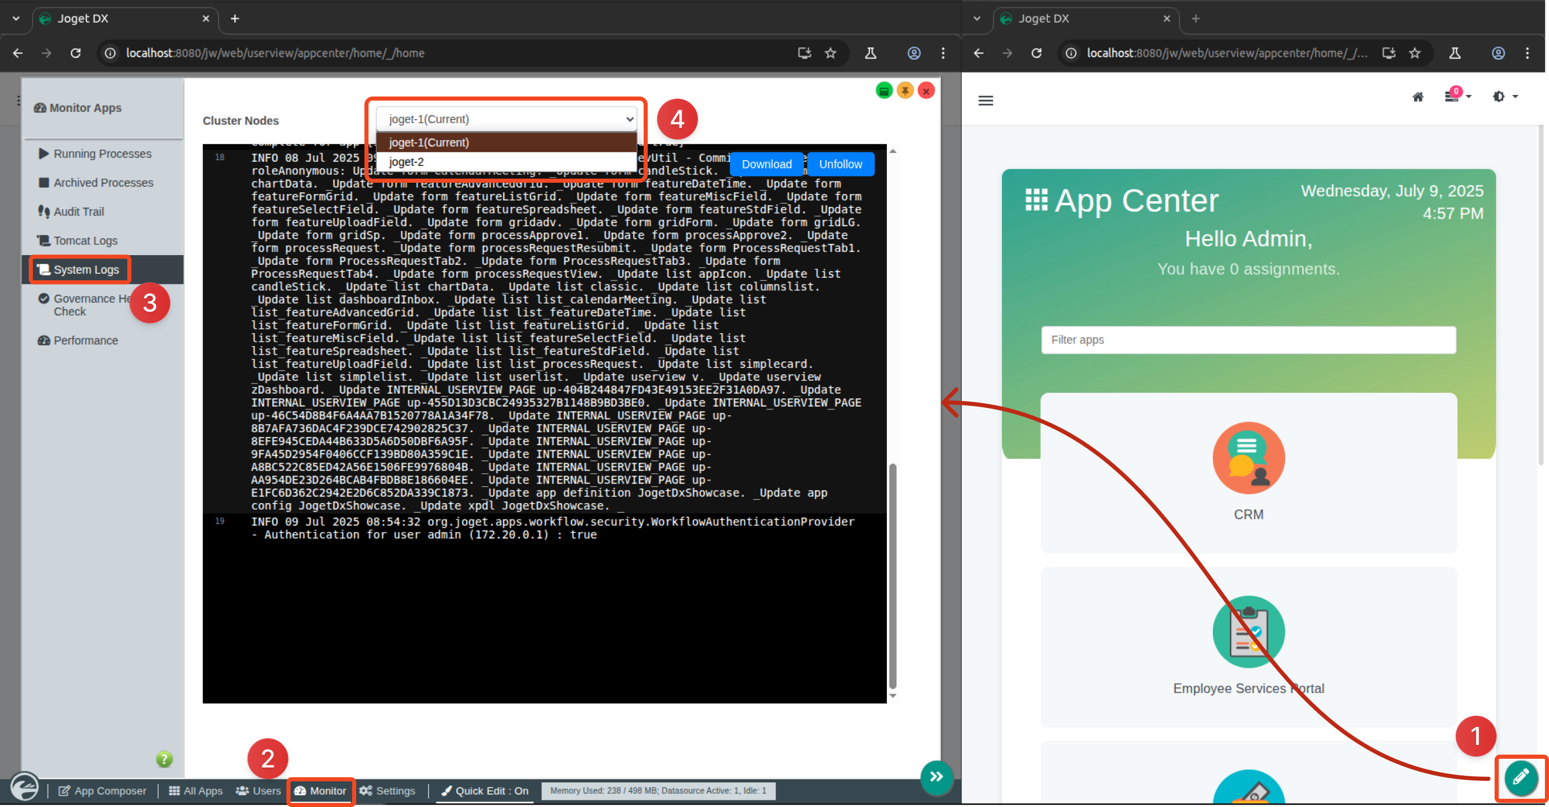The height and width of the screenshot is (807, 1549).
Task: Open inbox notifications dropdown in right window
Action: point(1458,95)
